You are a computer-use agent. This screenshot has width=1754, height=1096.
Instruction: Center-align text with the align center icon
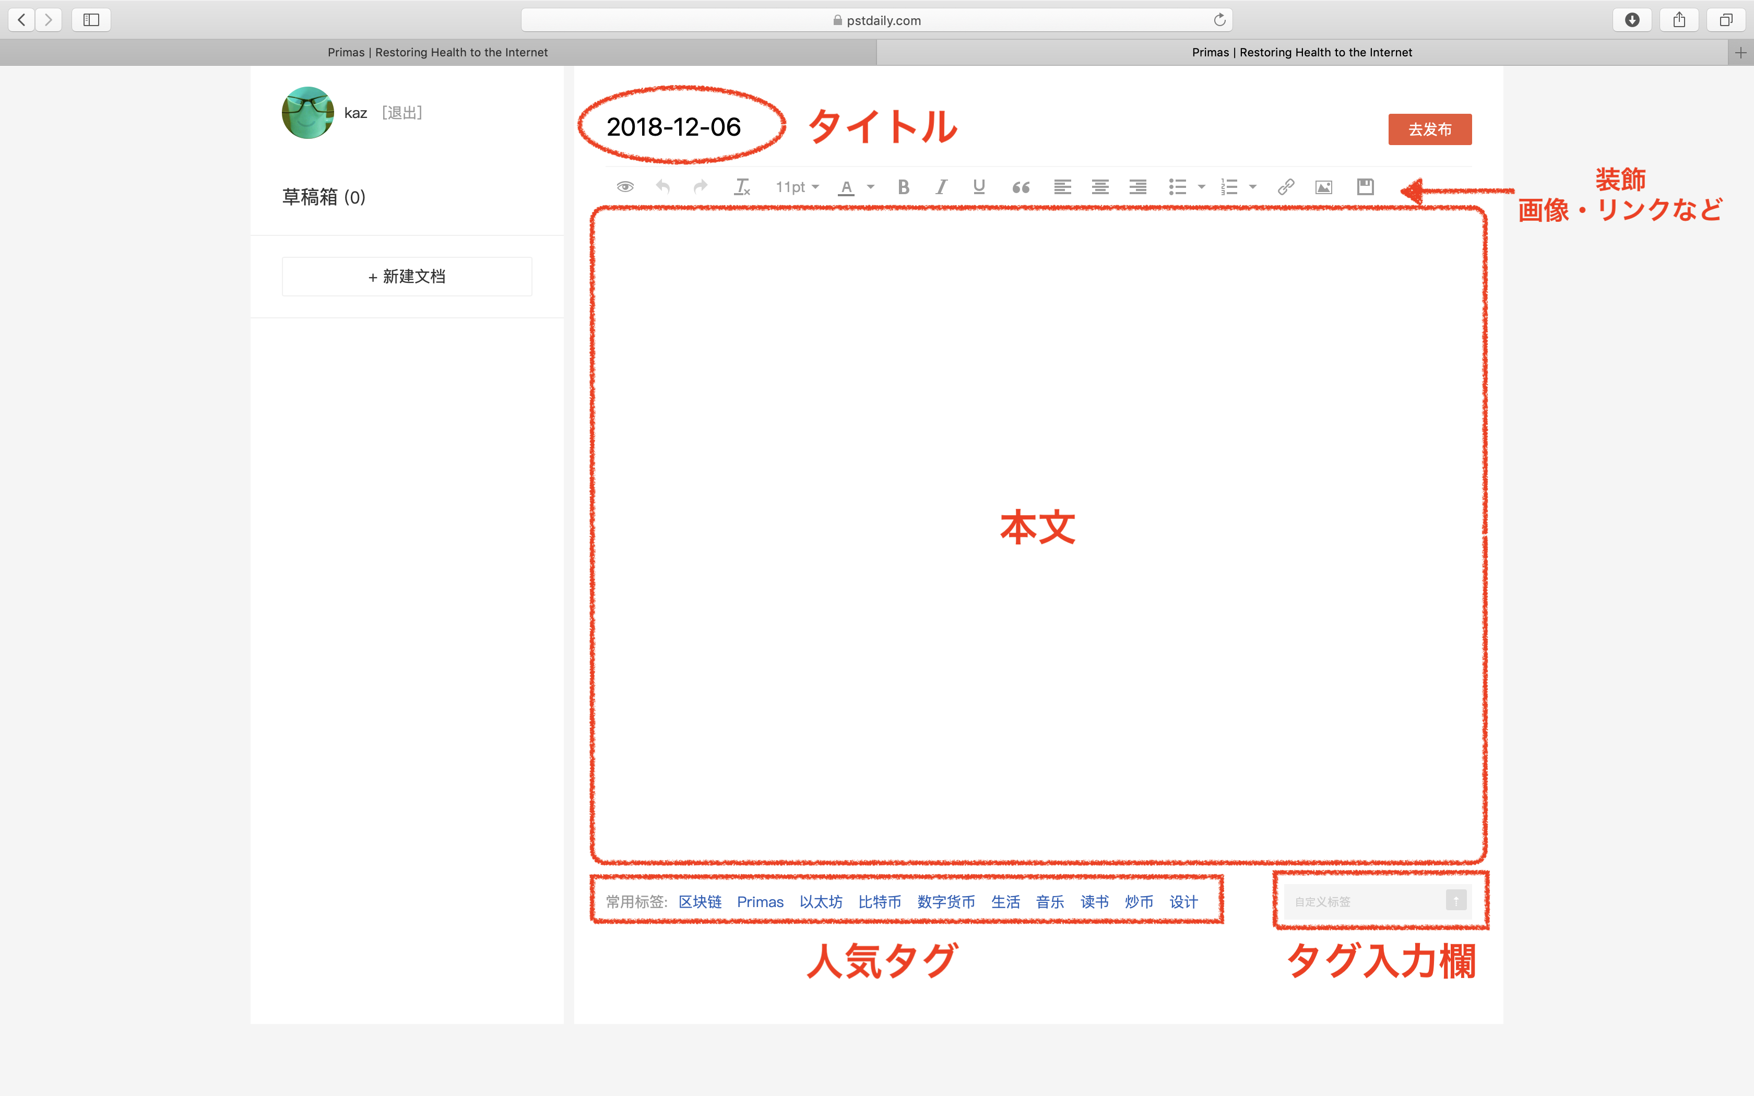[x=1100, y=187]
